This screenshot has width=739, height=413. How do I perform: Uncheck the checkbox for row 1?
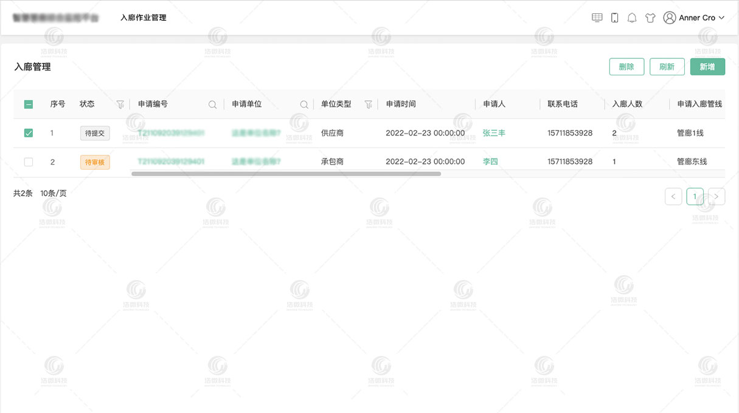tap(28, 133)
